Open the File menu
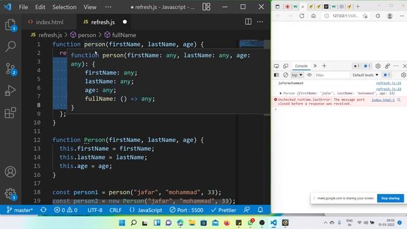Screen dimensions: 407x229 (24, 7)
